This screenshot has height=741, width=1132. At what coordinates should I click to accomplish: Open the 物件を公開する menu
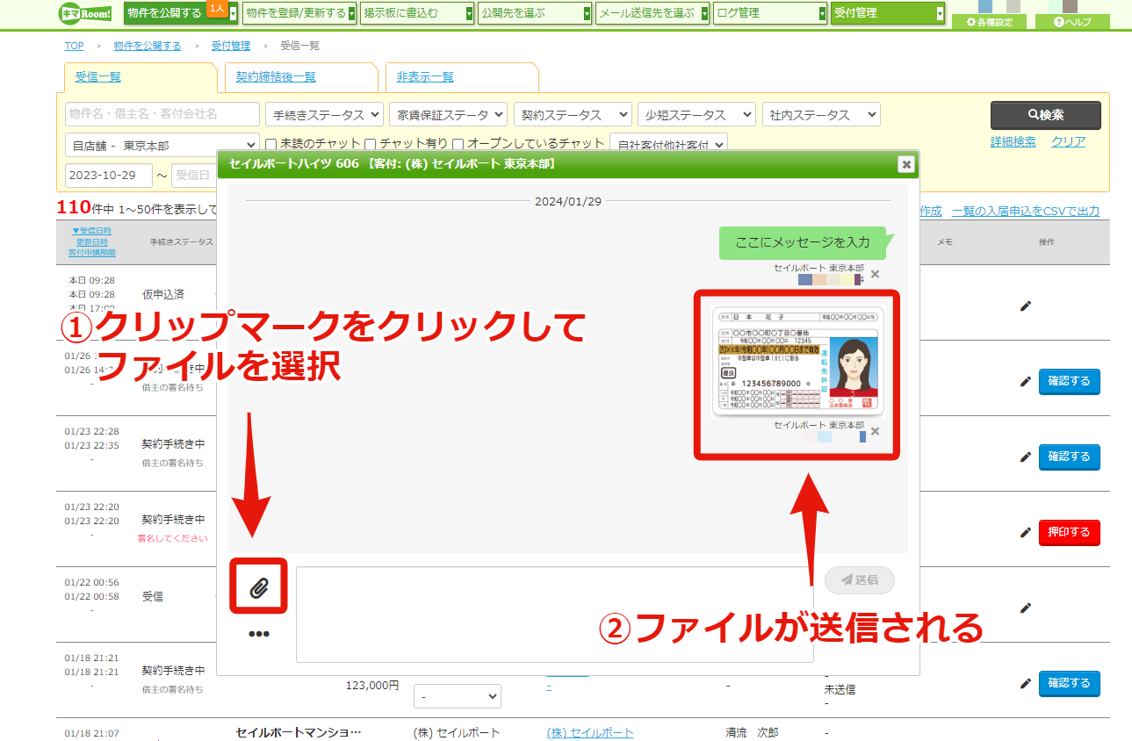coord(181,13)
